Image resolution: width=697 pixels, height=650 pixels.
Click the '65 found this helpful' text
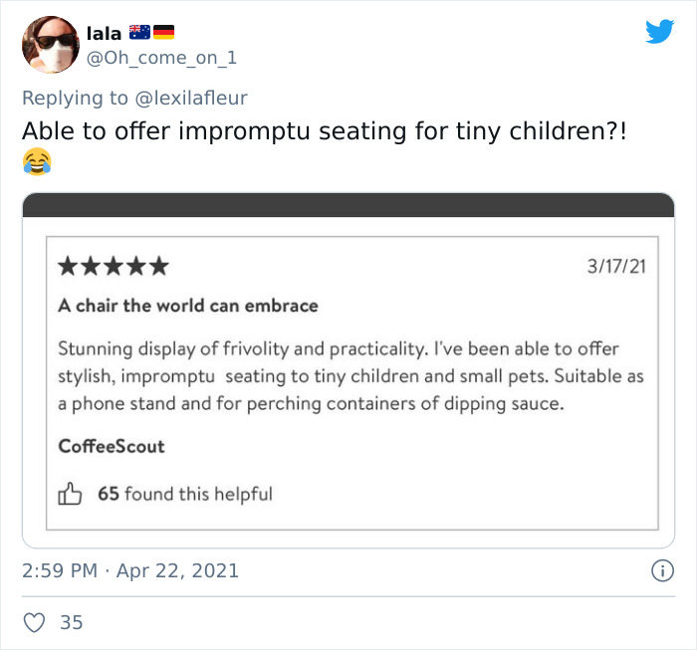tap(184, 494)
